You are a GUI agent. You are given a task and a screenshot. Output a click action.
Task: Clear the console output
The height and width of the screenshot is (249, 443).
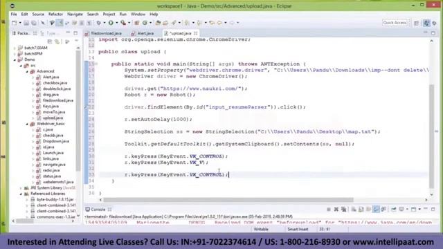pyautogui.click(x=354, y=209)
